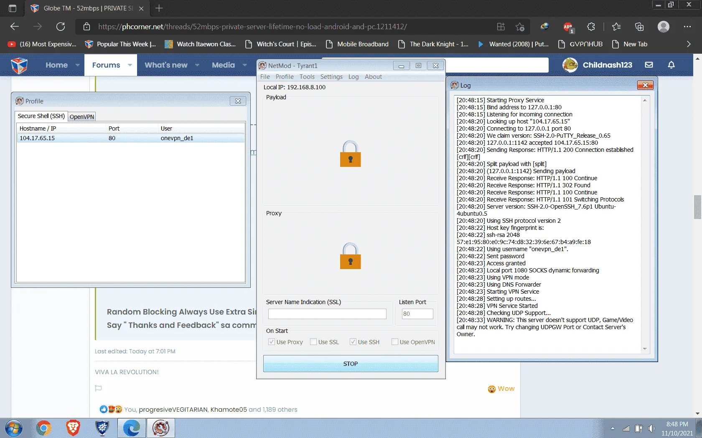The width and height of the screenshot is (702, 438).
Task: Open the browser settings ellipsis menu
Action: (x=687, y=27)
